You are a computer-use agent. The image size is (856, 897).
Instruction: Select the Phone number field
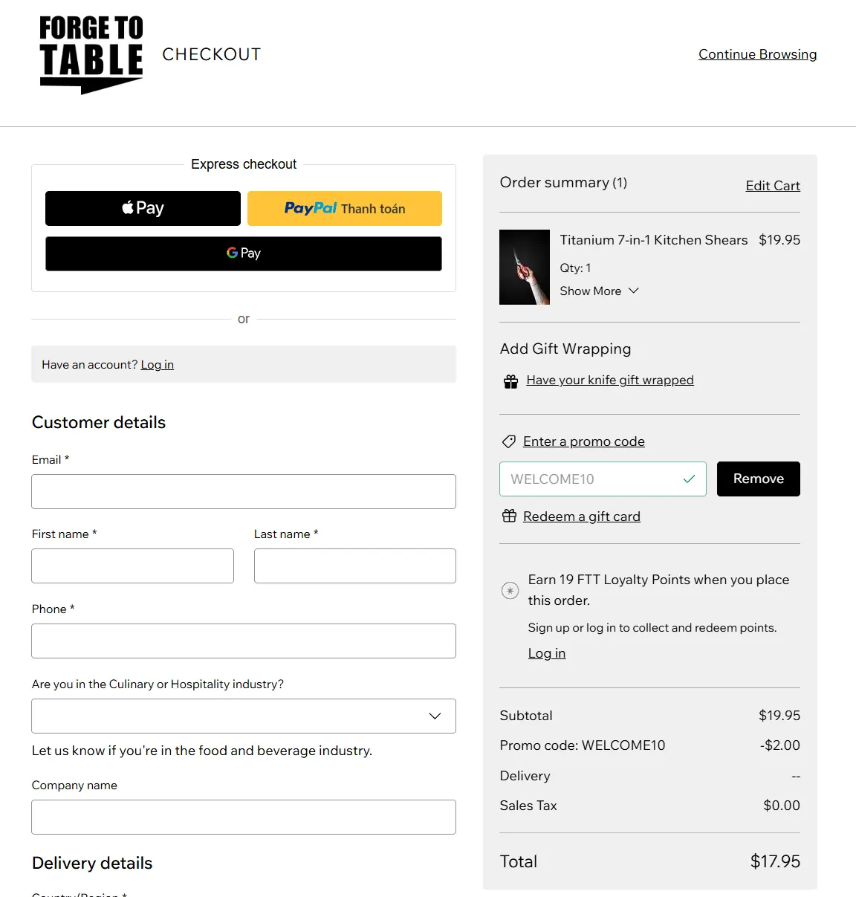tap(244, 641)
